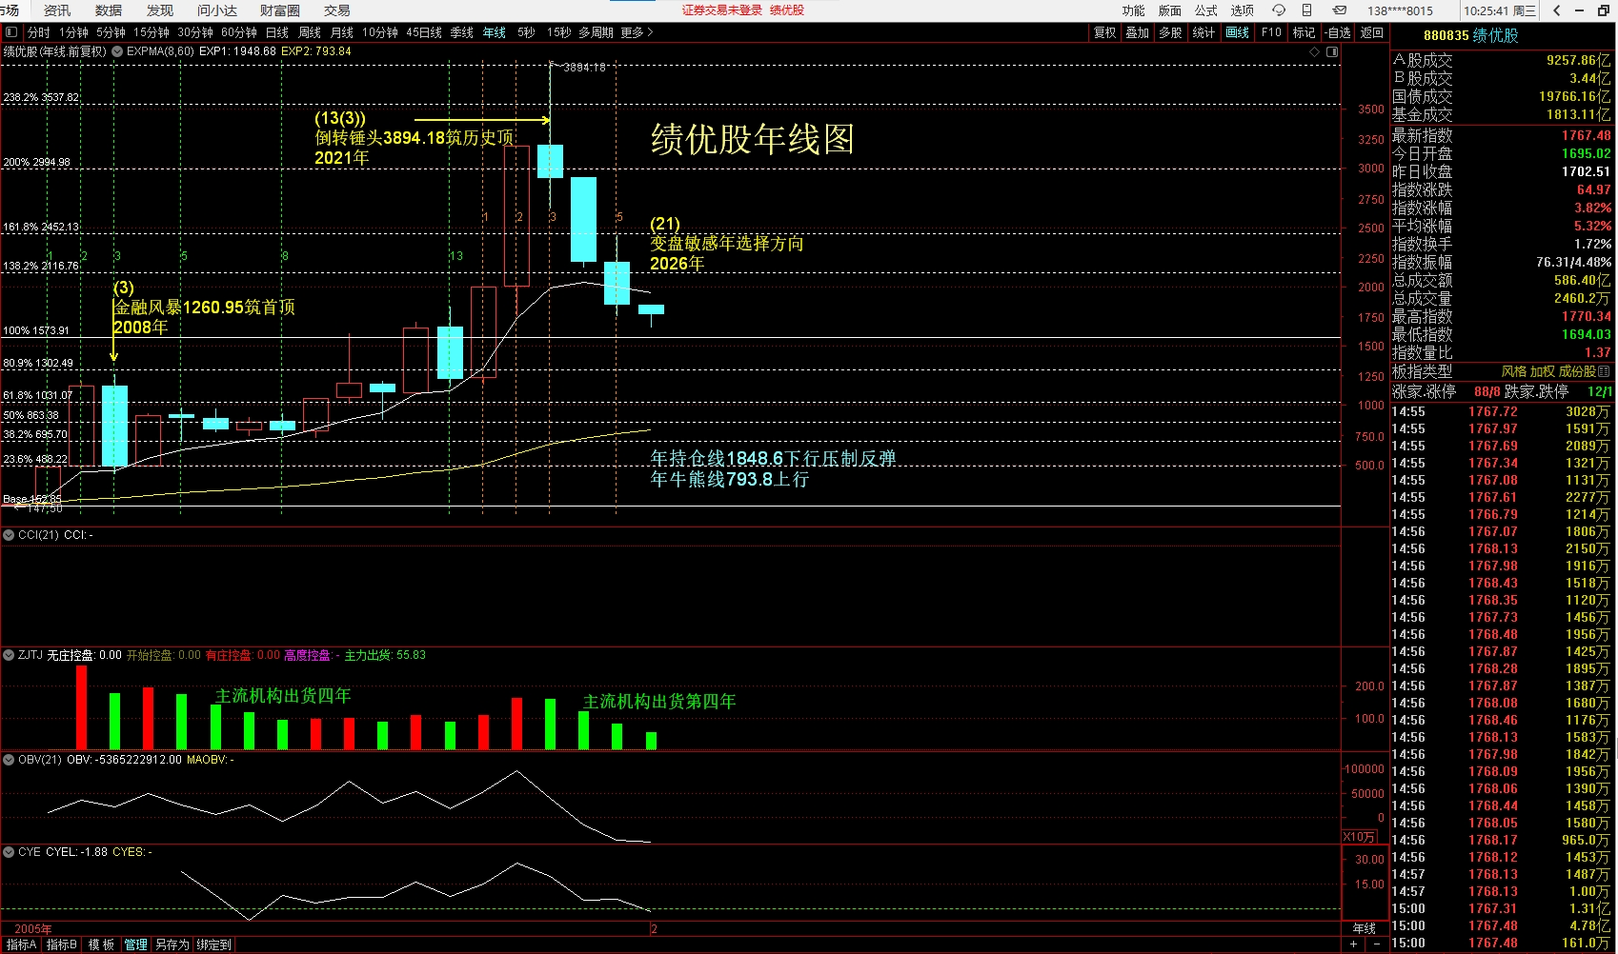The height and width of the screenshot is (954, 1618).
Task: Open the 交易 menu
Action: tap(337, 10)
